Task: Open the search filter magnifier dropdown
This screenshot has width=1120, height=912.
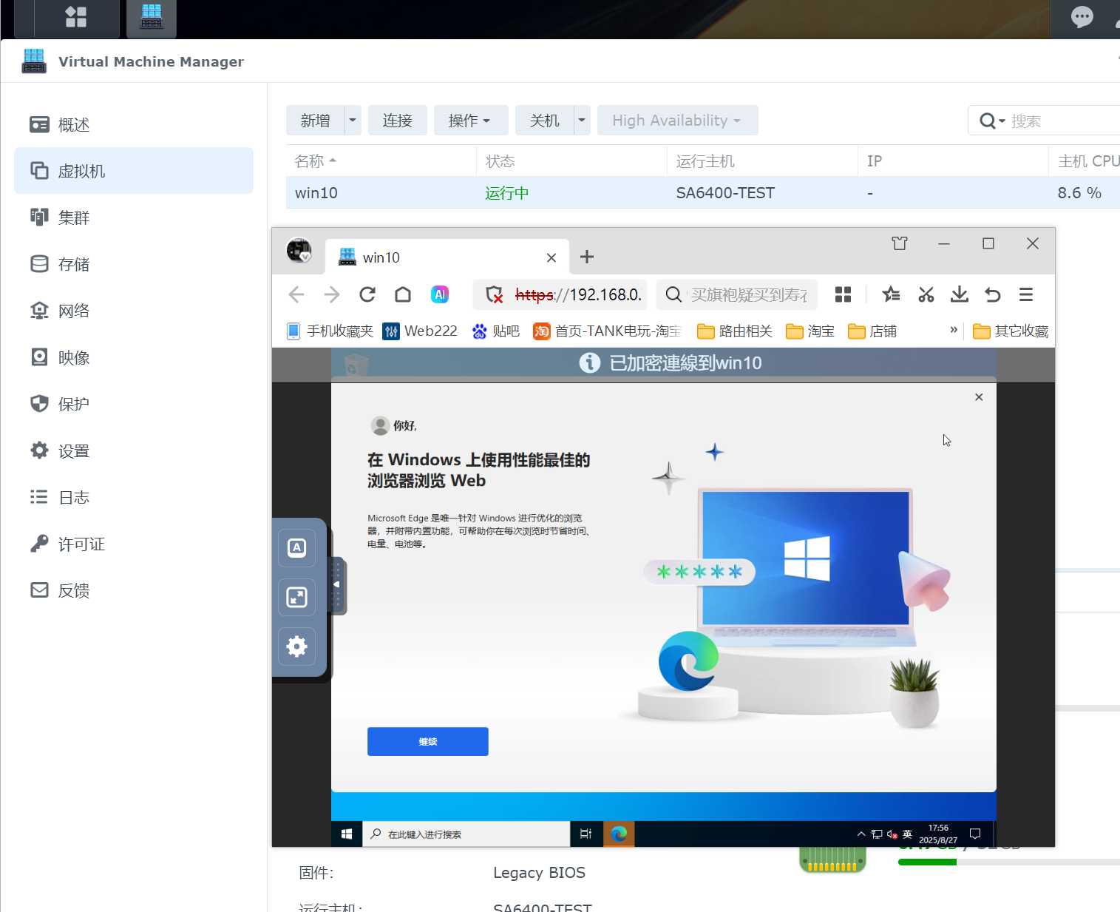Action: pos(992,121)
